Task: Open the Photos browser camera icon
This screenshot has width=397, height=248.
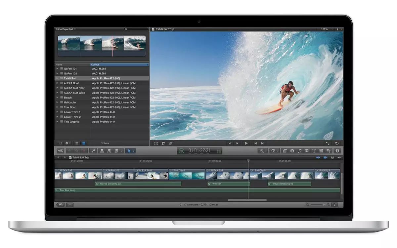Action: [292, 151]
